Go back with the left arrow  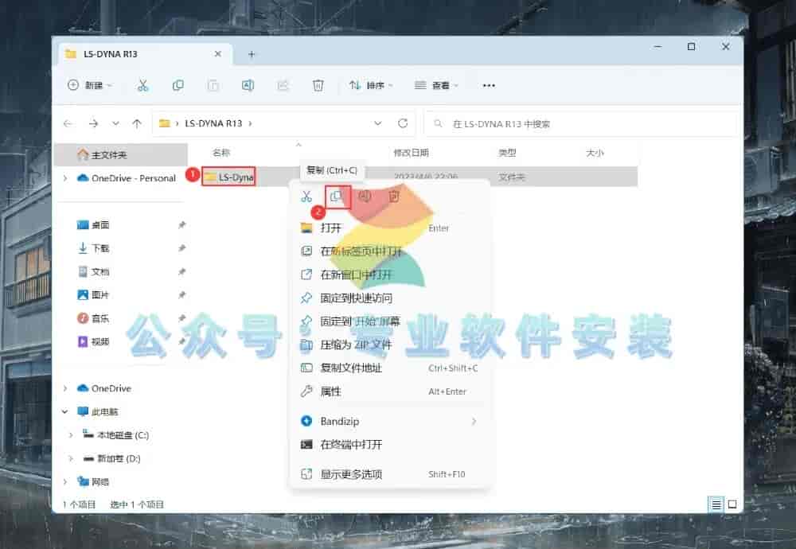click(68, 123)
